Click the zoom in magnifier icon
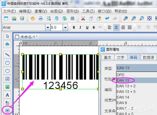The height and width of the screenshot is (115, 157). (x=126, y=18)
